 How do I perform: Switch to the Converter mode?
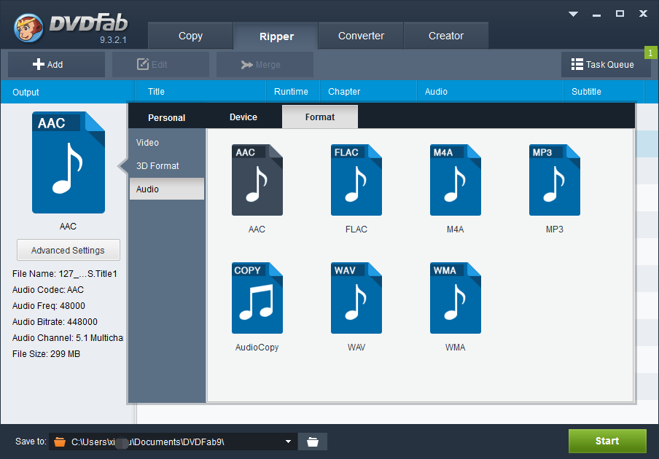tap(360, 35)
